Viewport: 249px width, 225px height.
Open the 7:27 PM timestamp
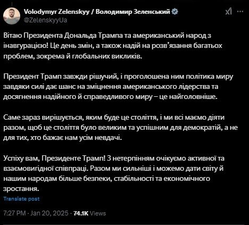[15, 213]
